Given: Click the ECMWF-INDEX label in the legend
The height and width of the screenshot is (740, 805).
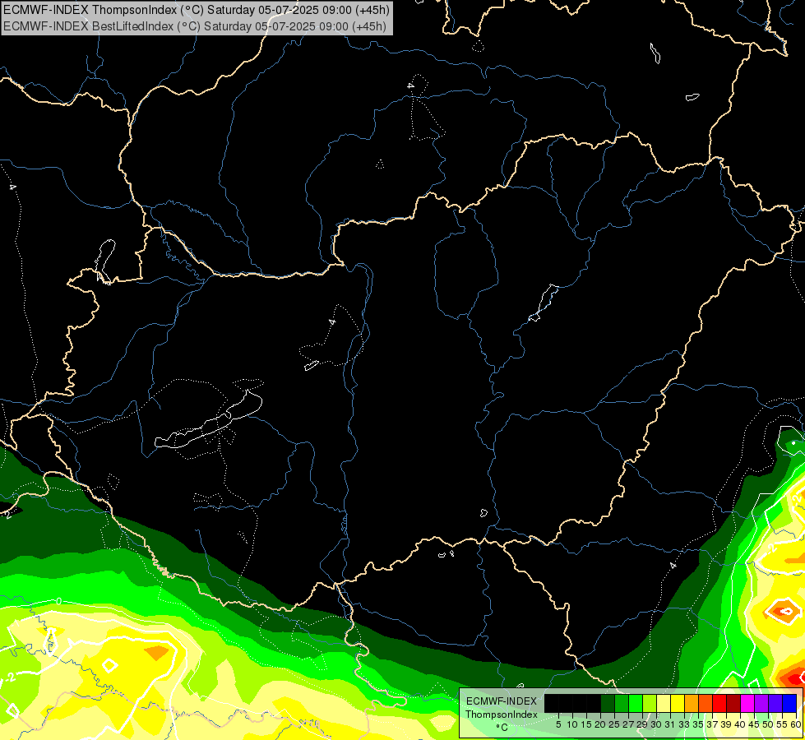Looking at the screenshot, I should click(x=502, y=701).
